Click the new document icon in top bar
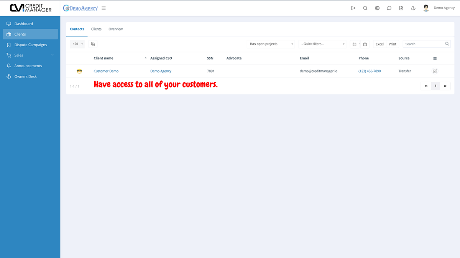The width and height of the screenshot is (460, 258). click(401, 8)
